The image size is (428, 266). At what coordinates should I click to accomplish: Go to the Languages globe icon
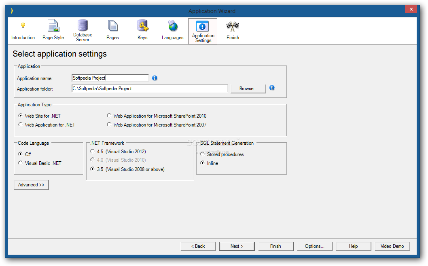(172, 31)
